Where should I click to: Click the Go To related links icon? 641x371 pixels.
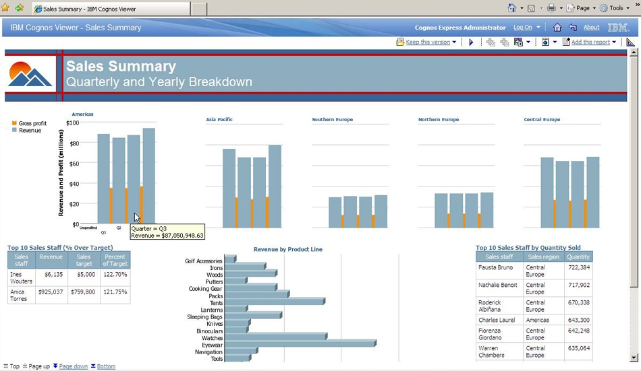tap(518, 42)
